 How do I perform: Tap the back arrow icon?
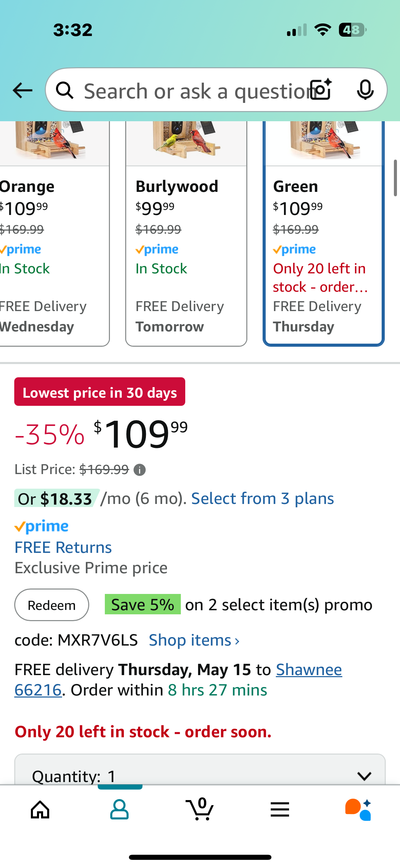point(22,90)
